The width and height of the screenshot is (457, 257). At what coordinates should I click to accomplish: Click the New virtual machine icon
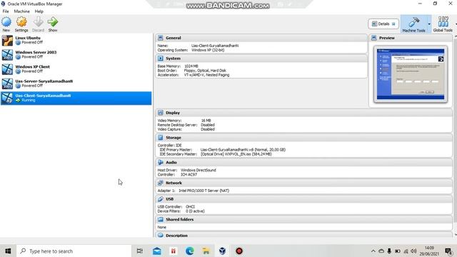pos(6,22)
